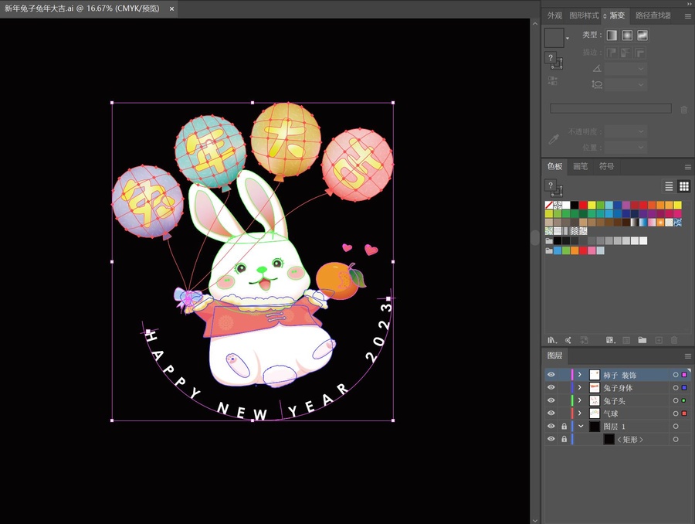Close the 新年兔子兔年大吉.ai document tab

tap(171, 9)
